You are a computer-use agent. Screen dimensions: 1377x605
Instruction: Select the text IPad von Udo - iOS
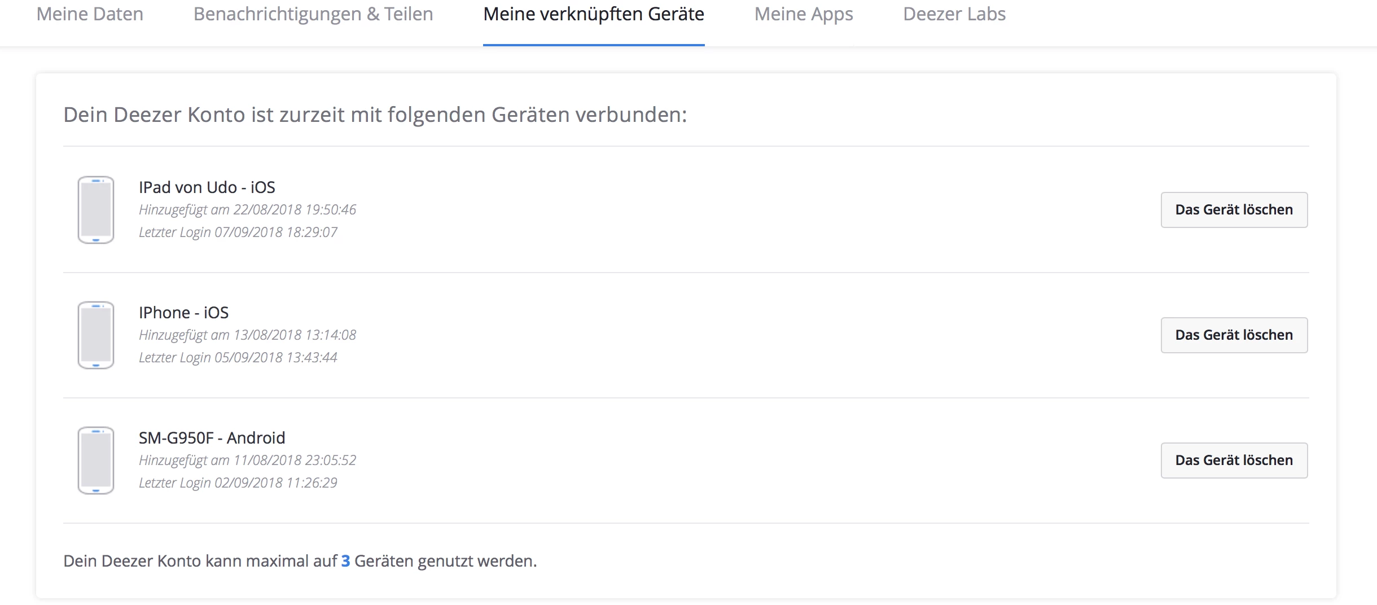pos(207,187)
